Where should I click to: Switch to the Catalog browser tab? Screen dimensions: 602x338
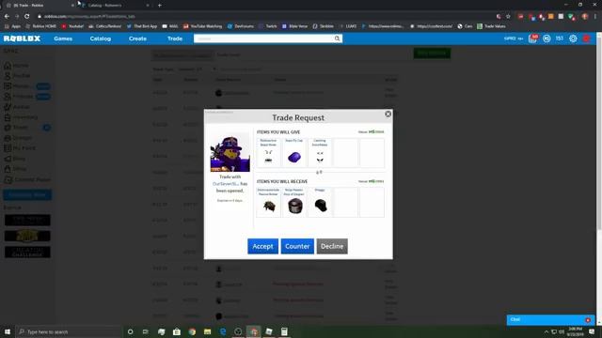coord(114,6)
